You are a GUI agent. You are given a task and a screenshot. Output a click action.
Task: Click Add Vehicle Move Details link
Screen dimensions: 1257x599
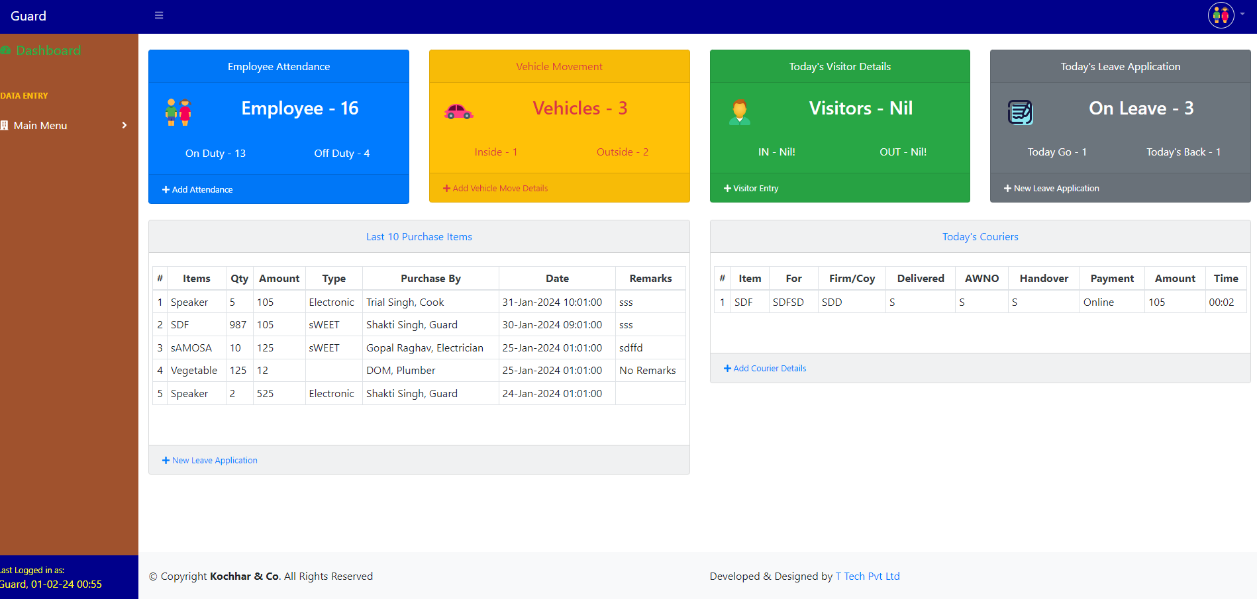click(495, 189)
